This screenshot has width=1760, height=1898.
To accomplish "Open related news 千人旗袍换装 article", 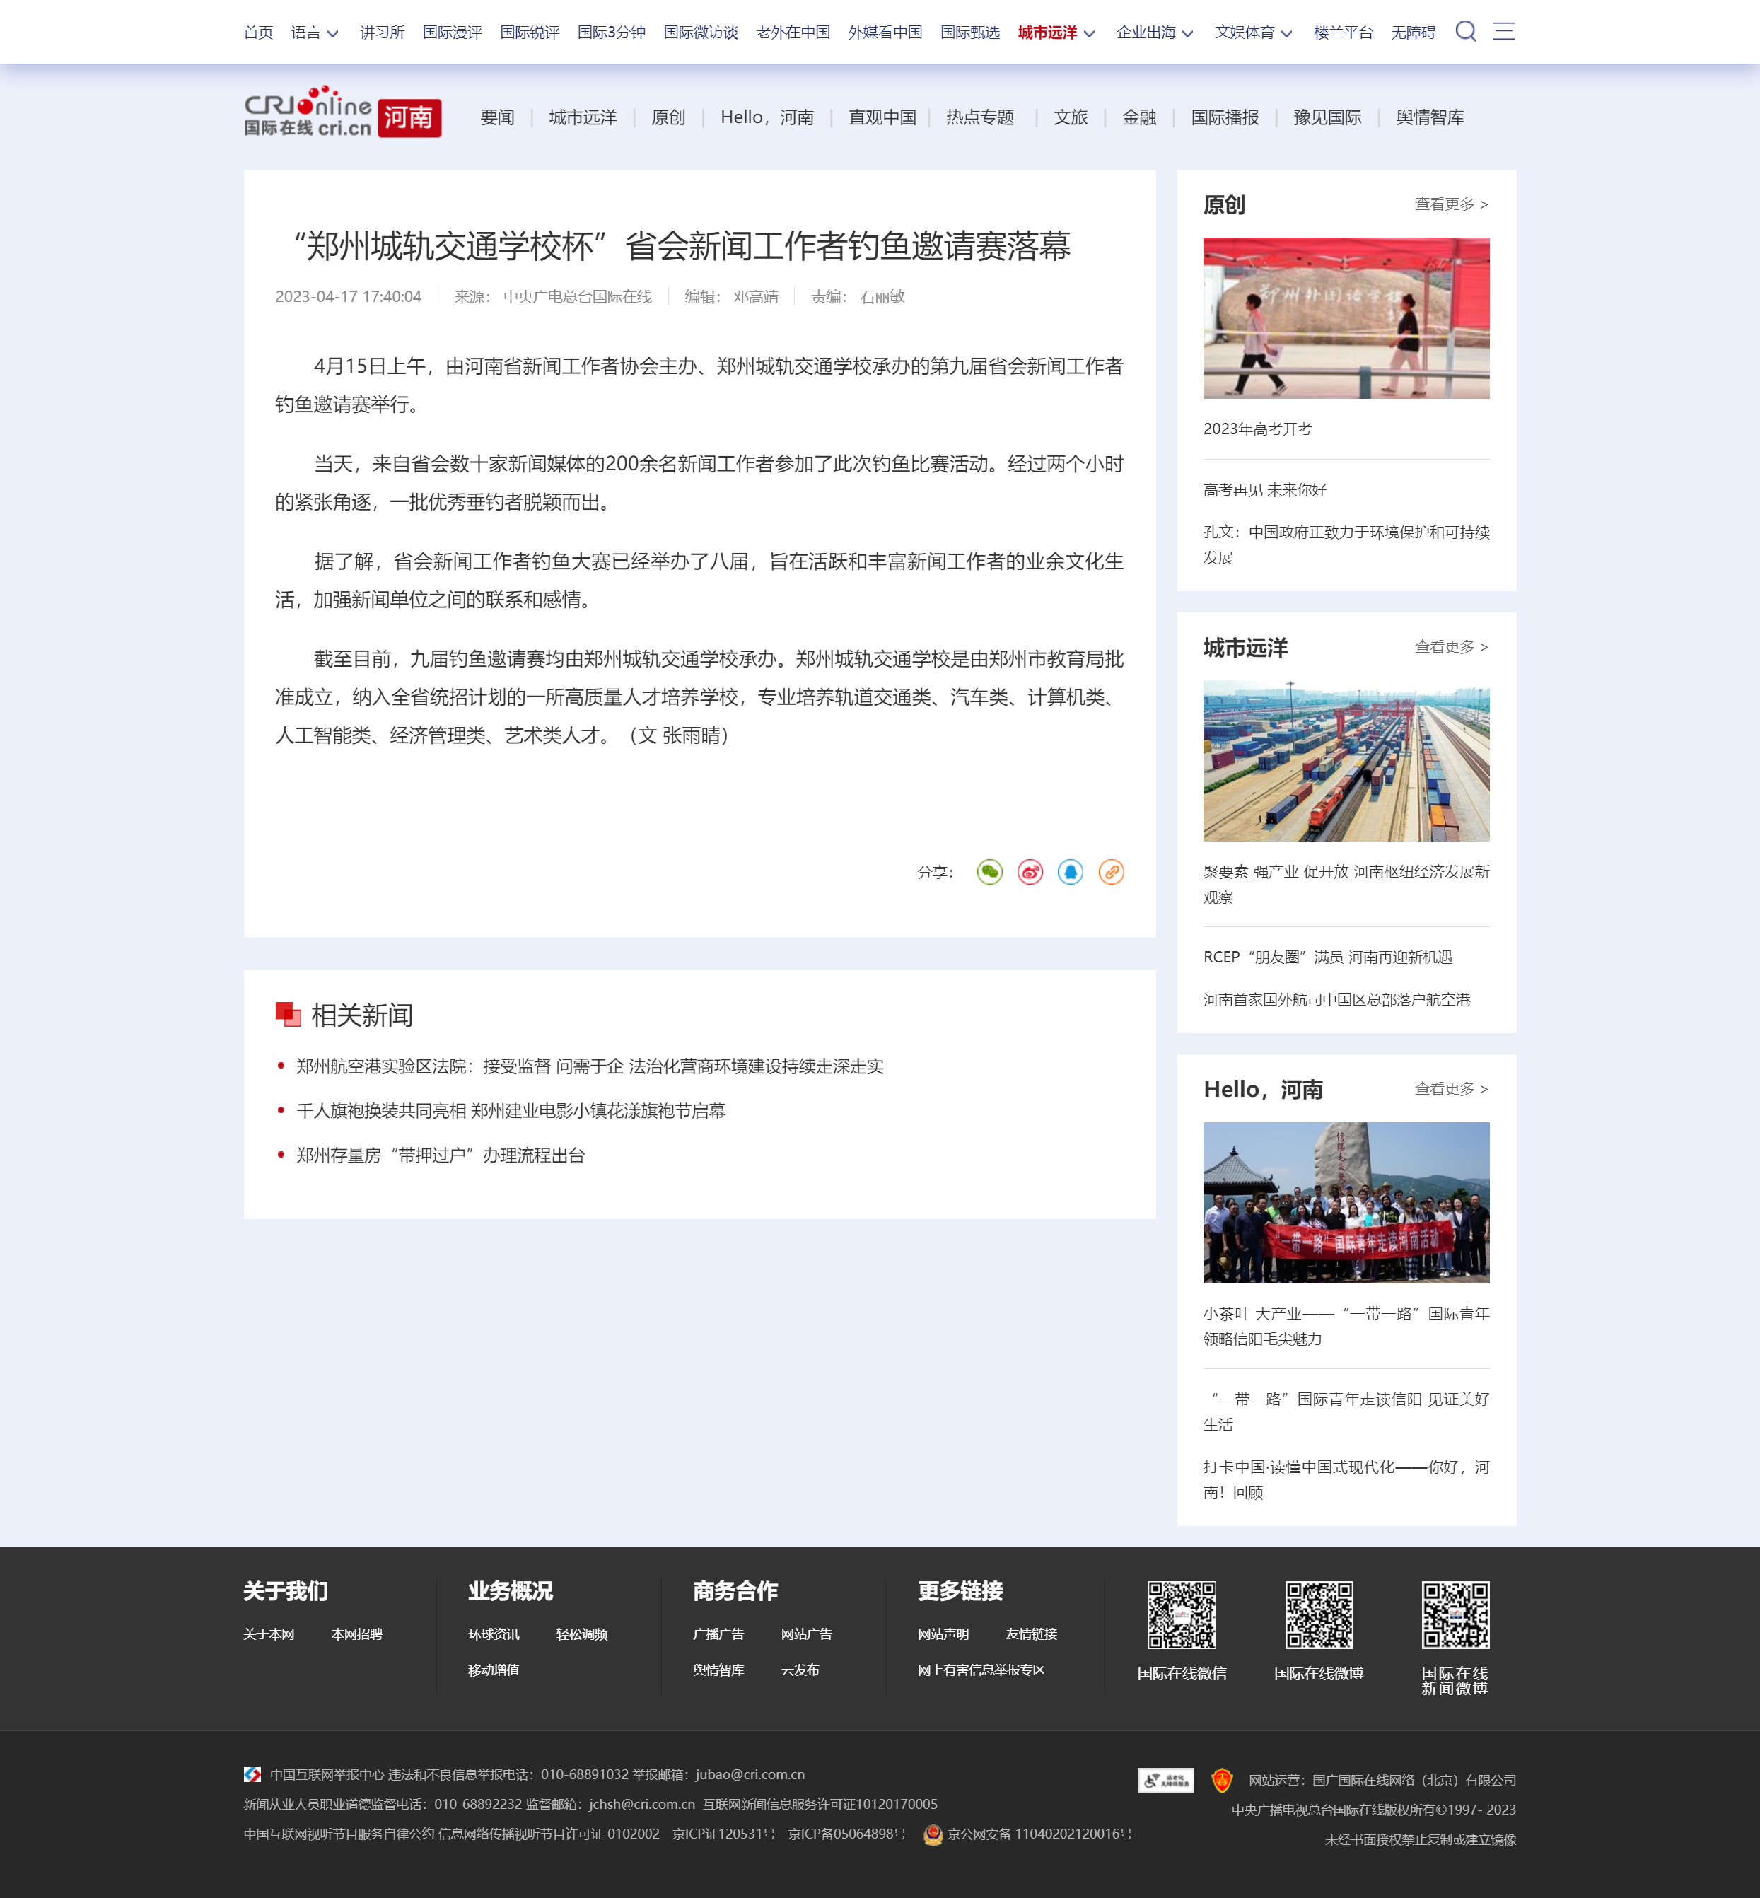I will click(511, 1112).
